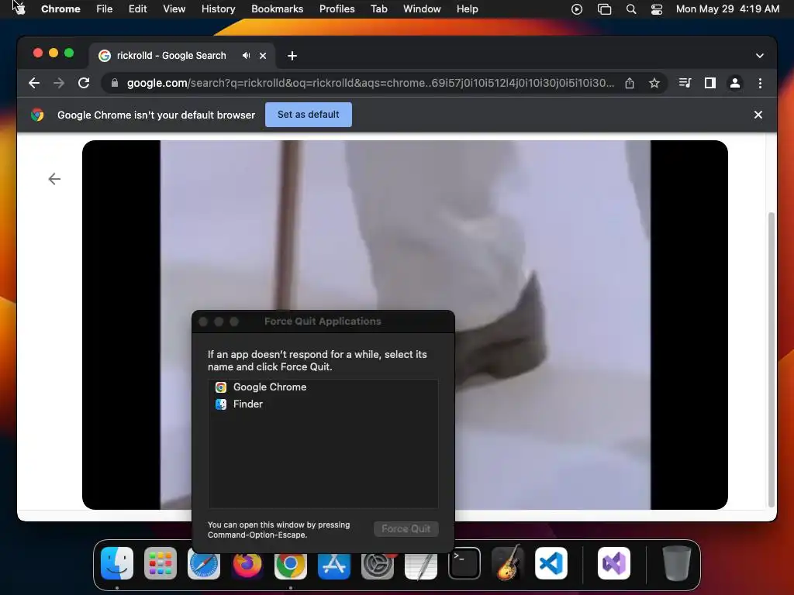Open the Apple menu
The image size is (794, 595).
(19, 9)
